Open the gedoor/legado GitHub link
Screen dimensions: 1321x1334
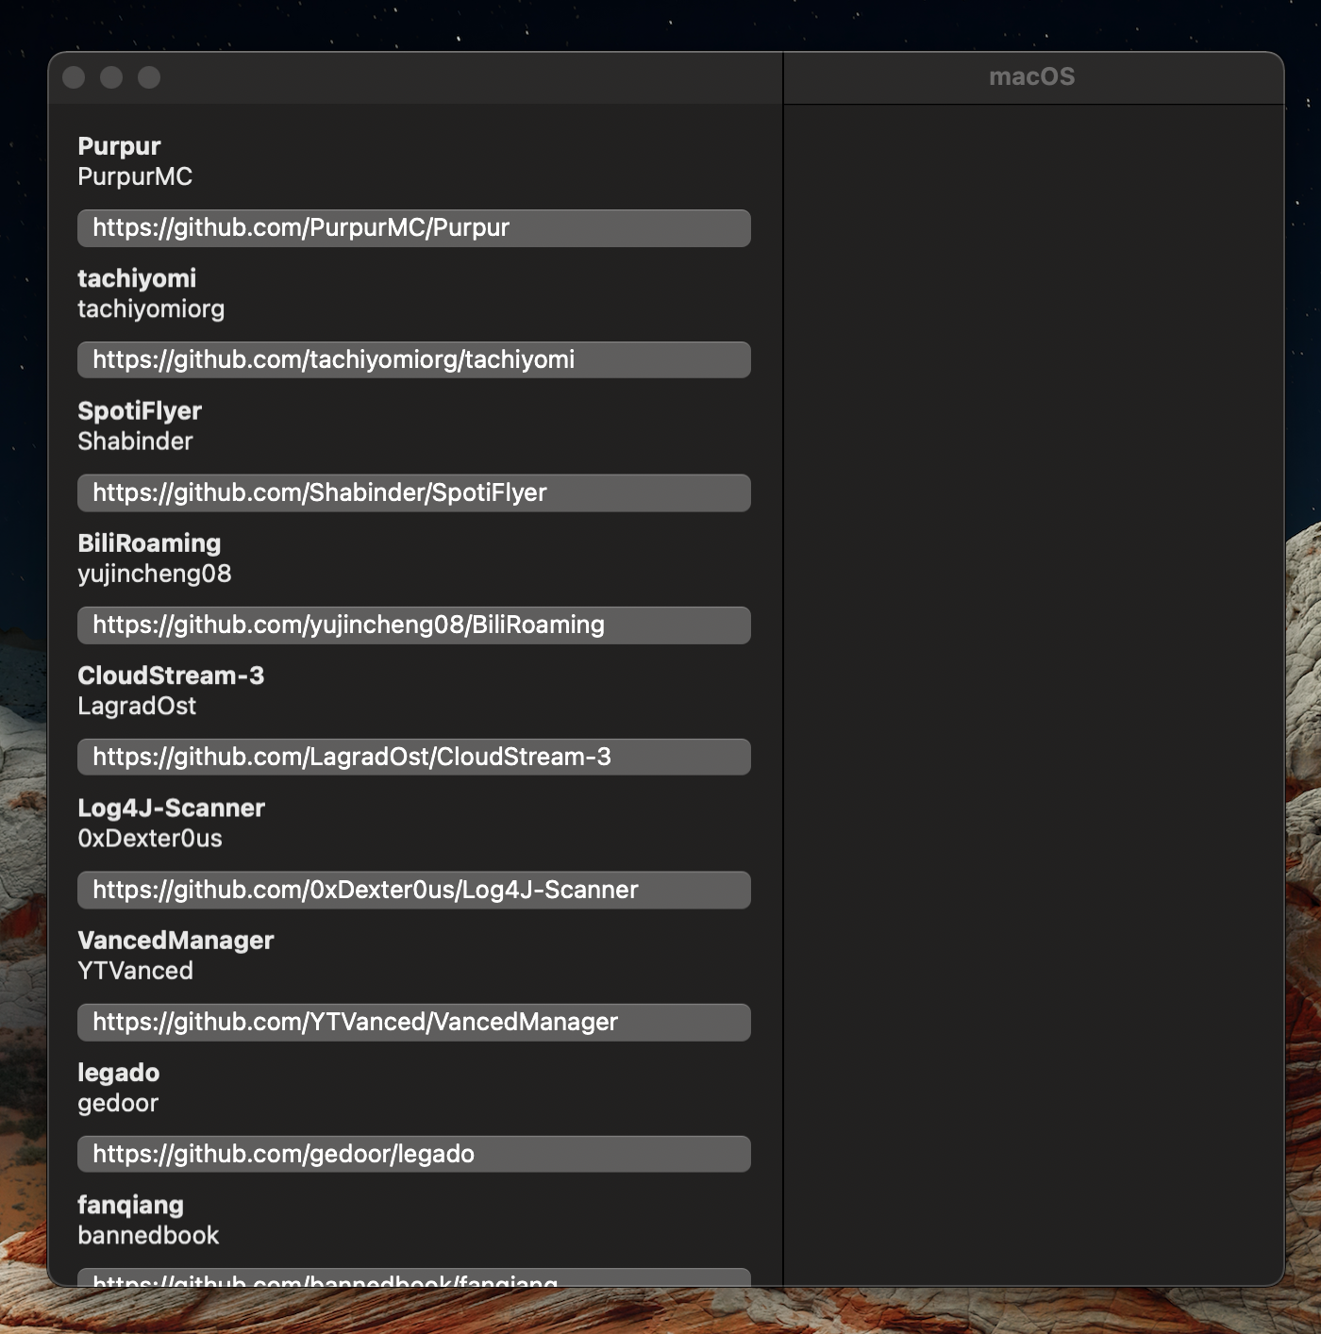point(413,1154)
